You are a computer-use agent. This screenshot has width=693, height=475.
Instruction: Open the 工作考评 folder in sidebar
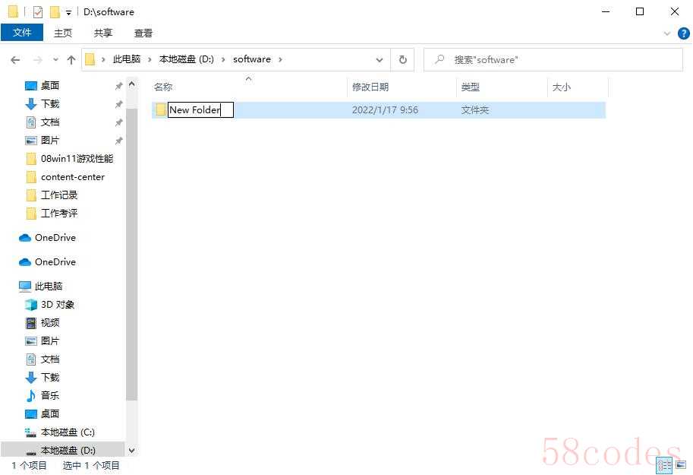[x=58, y=214]
